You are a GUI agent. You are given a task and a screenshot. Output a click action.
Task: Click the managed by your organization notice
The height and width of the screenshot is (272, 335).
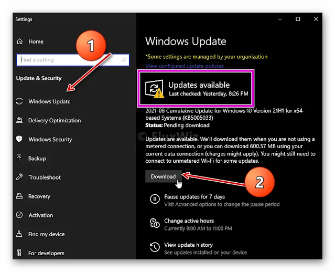point(207,57)
